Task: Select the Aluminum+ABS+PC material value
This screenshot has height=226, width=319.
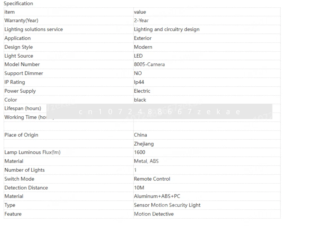Action: pyautogui.click(x=157, y=196)
